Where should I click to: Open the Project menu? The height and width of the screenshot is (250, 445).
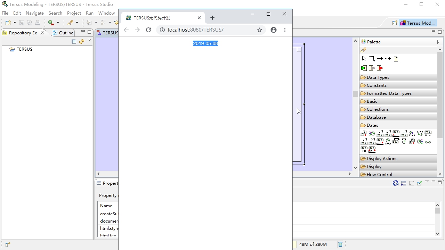[74, 13]
